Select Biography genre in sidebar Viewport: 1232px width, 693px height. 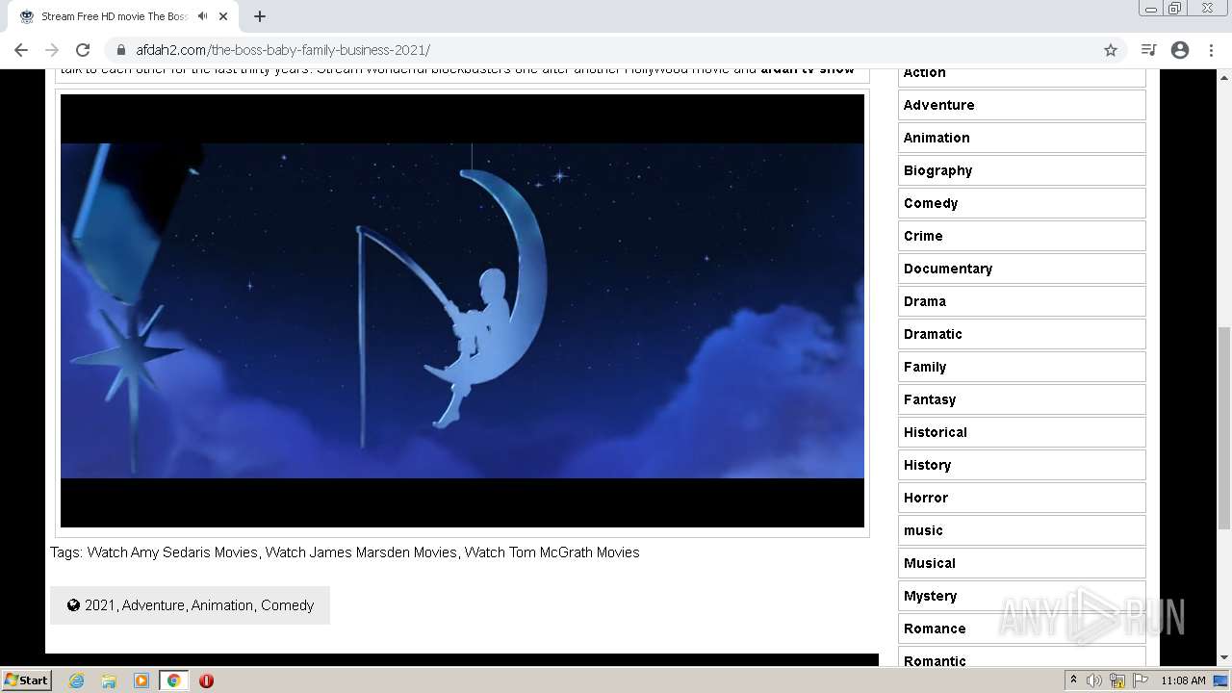pyautogui.click(x=1021, y=170)
